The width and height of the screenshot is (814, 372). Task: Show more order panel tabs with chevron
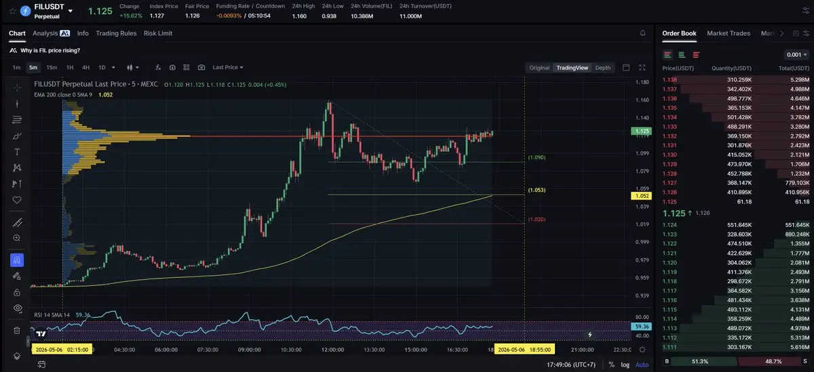781,33
